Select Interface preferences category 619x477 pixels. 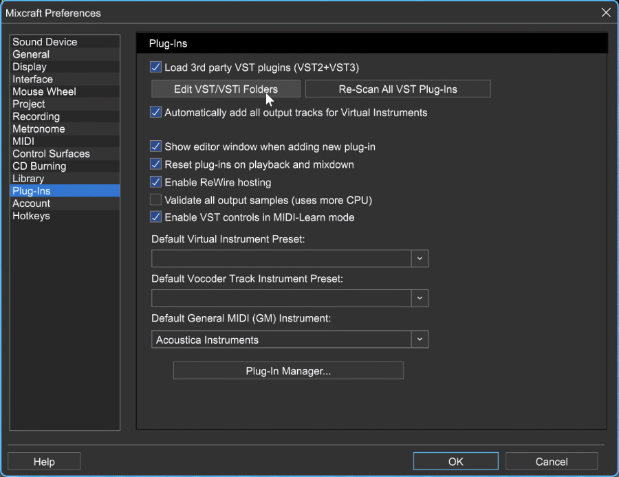65,79
